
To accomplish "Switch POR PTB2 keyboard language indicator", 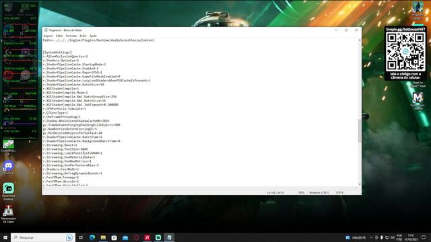I will coord(399,237).
